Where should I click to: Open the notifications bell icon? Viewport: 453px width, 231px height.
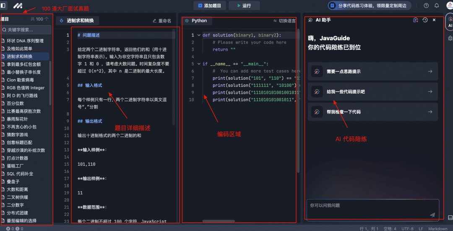pos(437,5)
